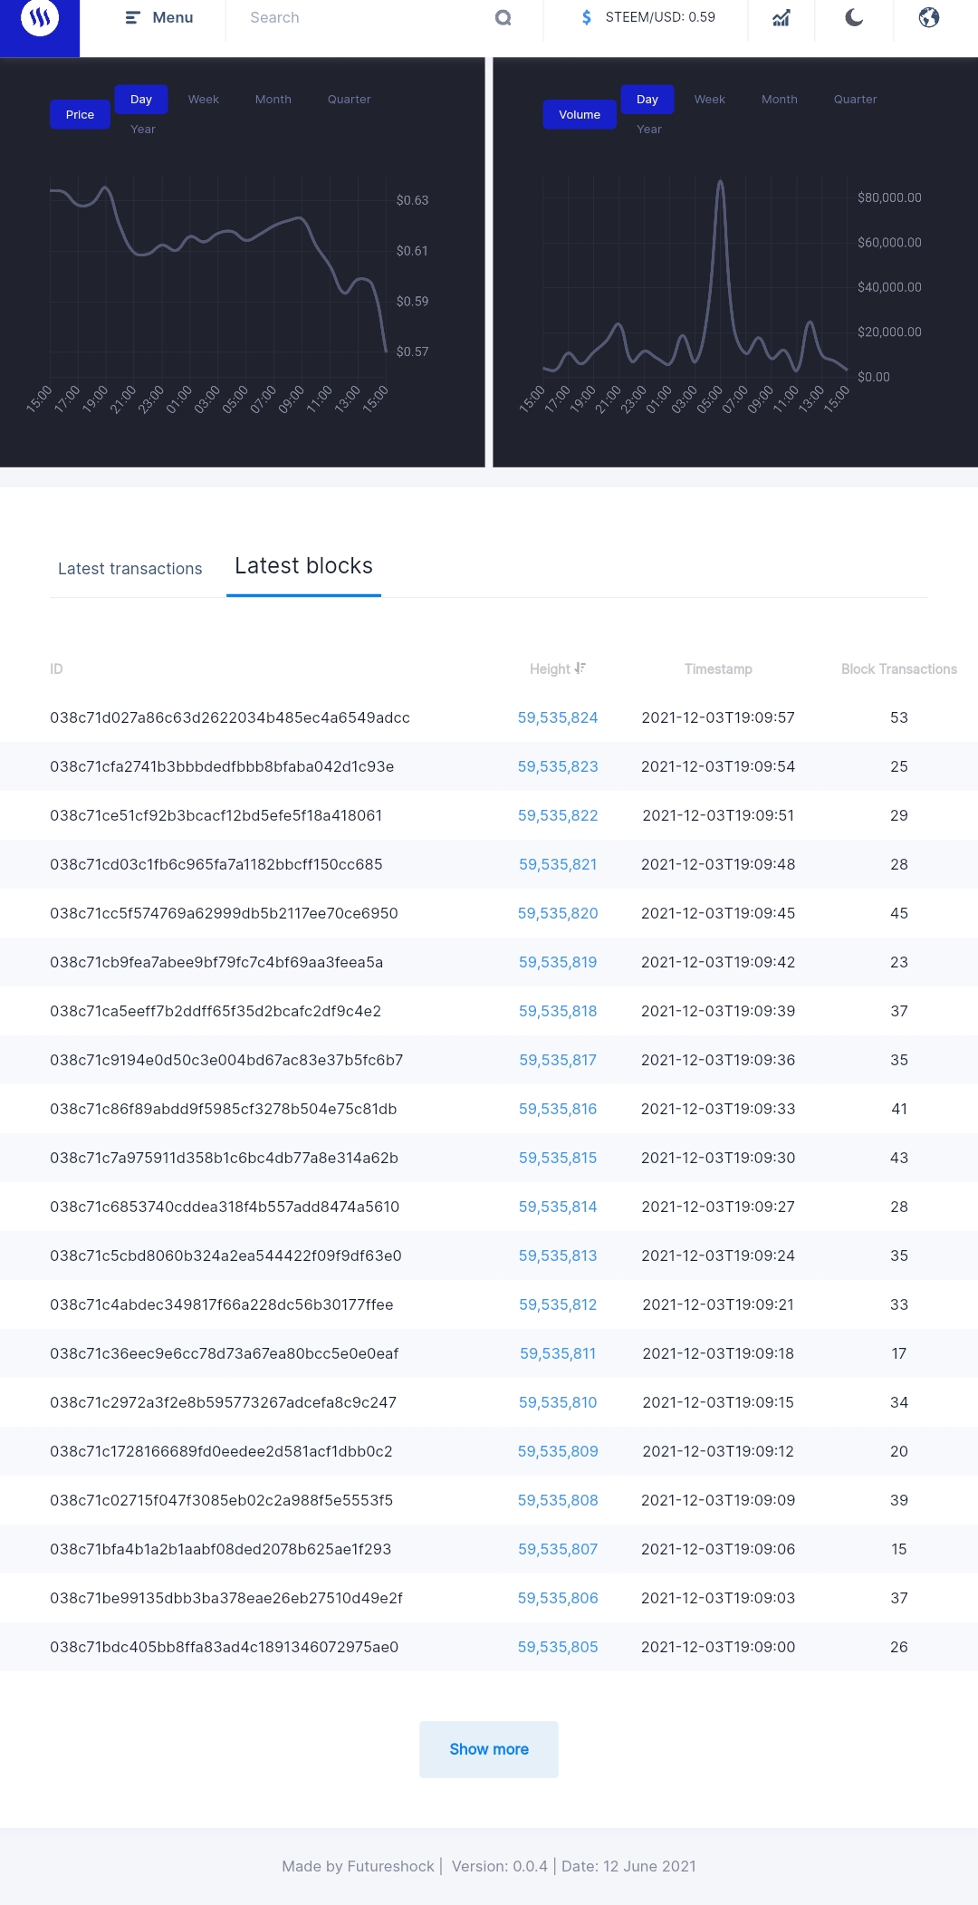Screen dimensions: 978x1905
Task: Open block height 59,535,822 link
Action: click(558, 815)
